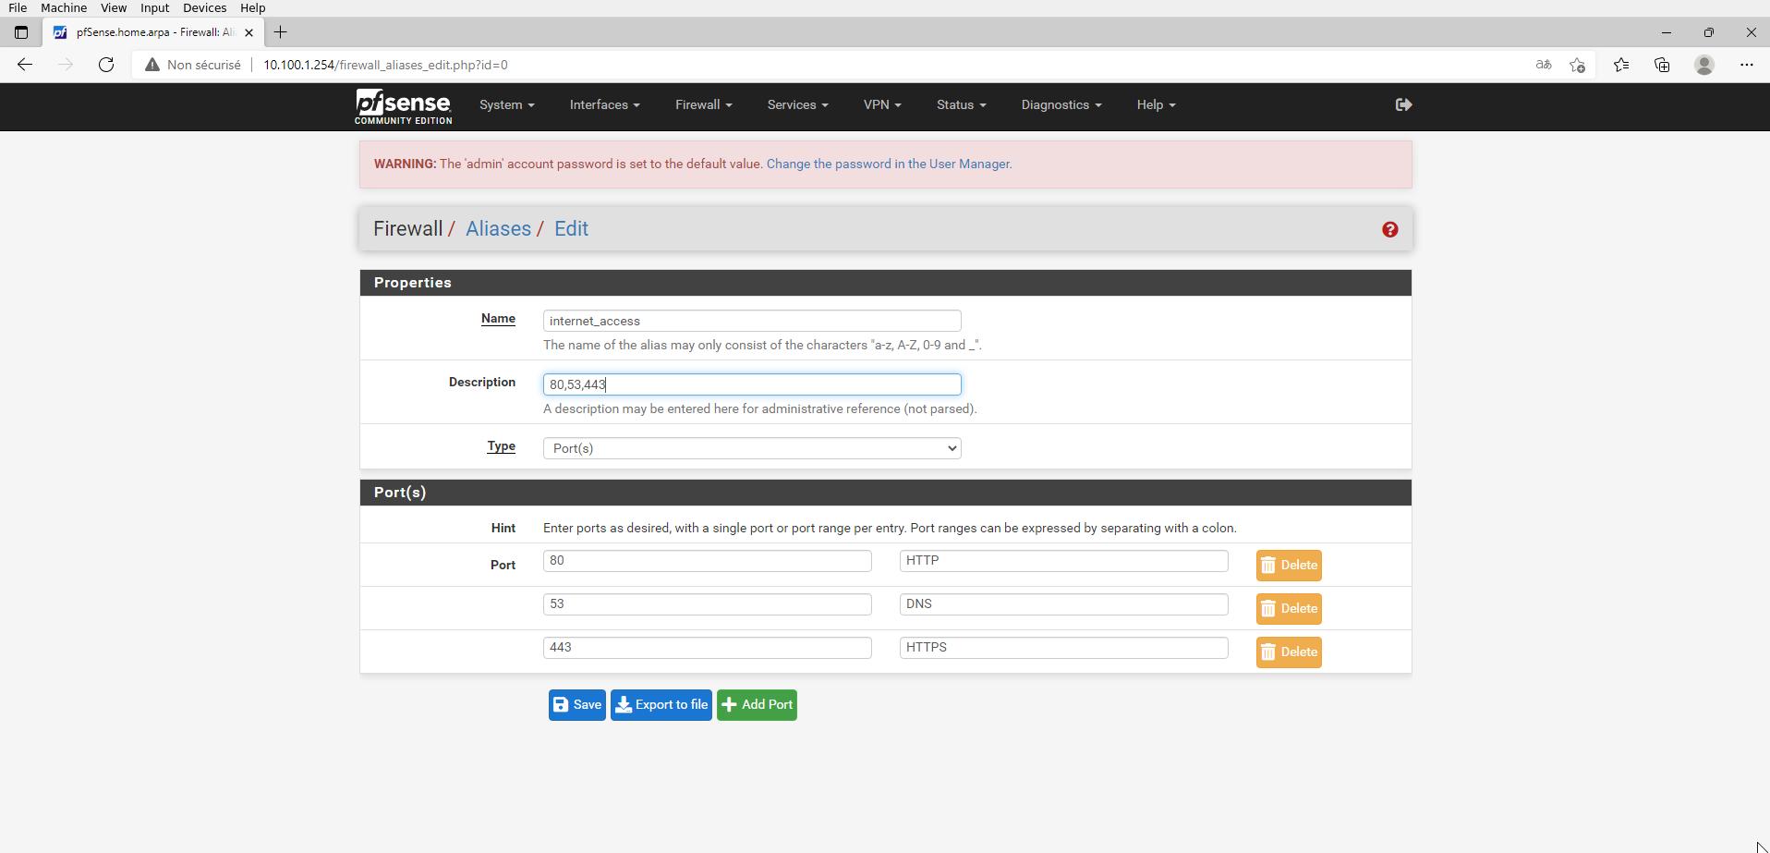Go back using browser back arrow
Image resolution: width=1770 pixels, height=853 pixels.
(x=25, y=65)
